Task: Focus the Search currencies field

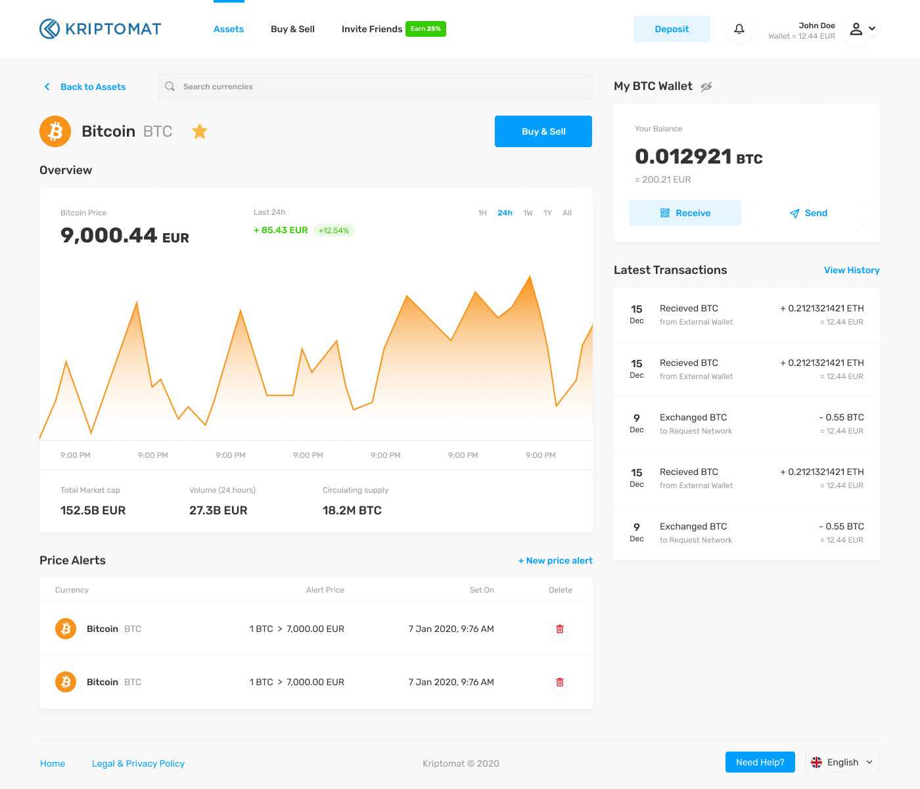Action: pos(375,87)
